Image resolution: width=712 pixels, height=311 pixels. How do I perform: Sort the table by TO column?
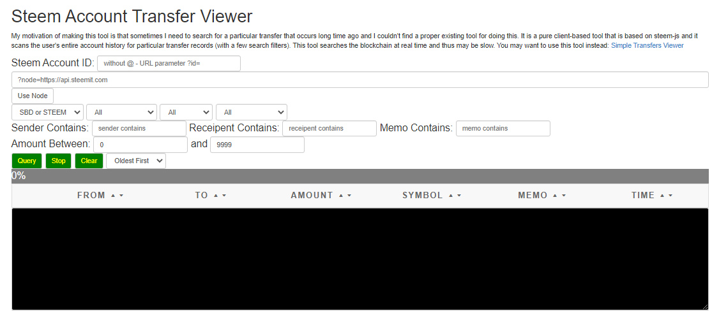tap(211, 196)
